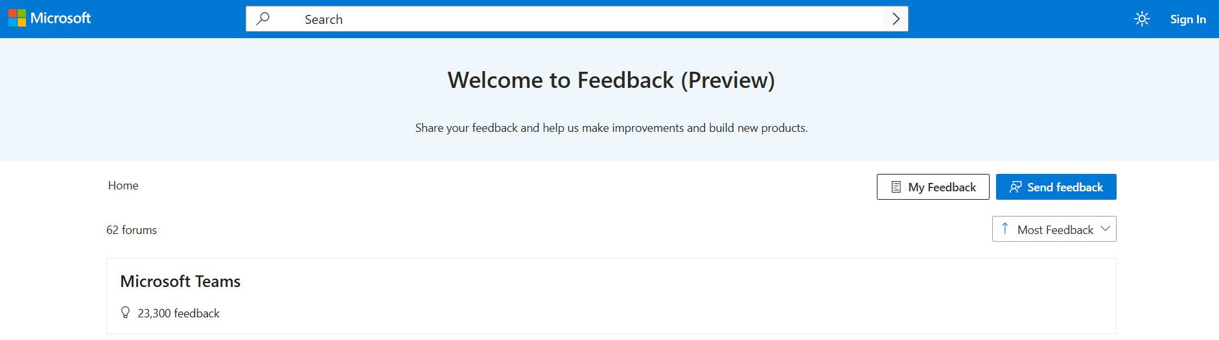The height and width of the screenshot is (340, 1219).
Task: Click the search magnifier icon
Action: [x=263, y=19]
